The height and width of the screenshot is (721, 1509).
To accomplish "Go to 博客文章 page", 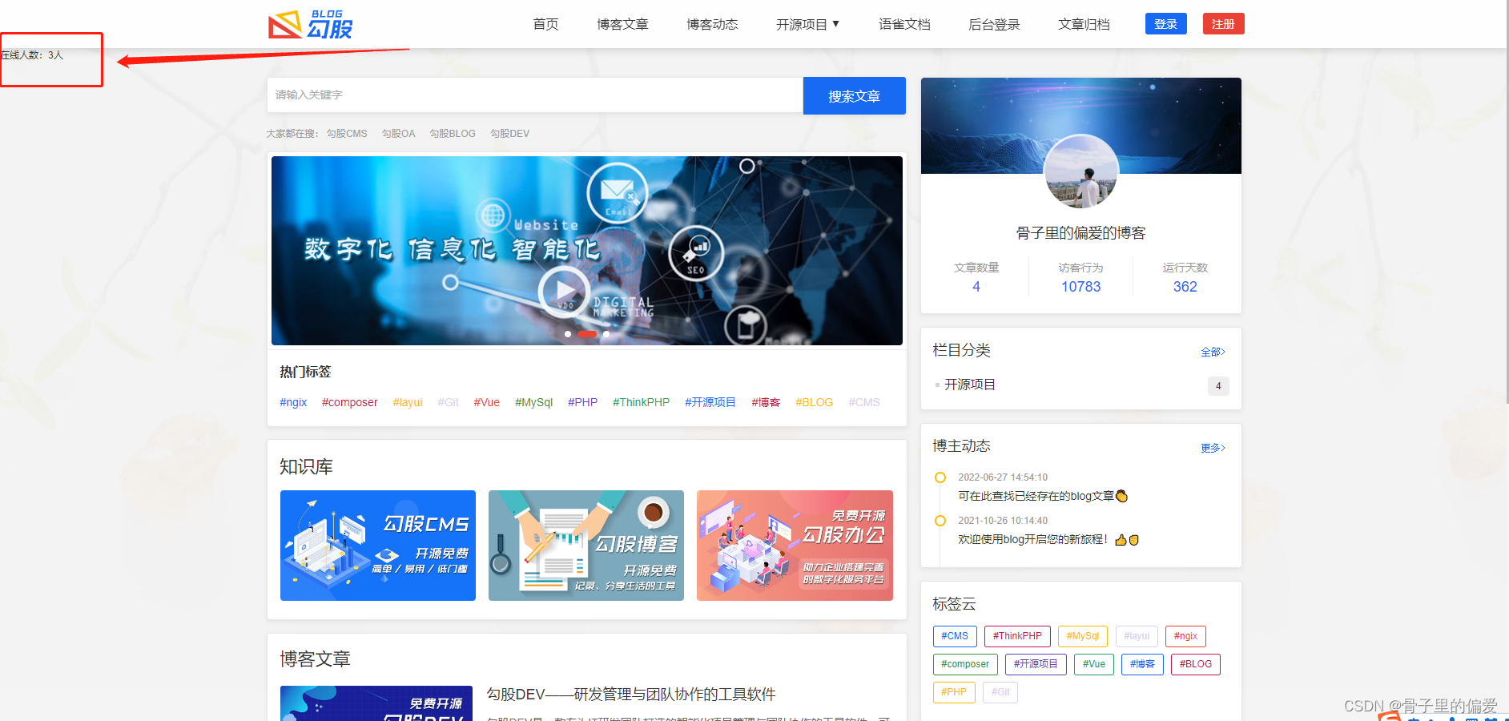I will coord(622,24).
